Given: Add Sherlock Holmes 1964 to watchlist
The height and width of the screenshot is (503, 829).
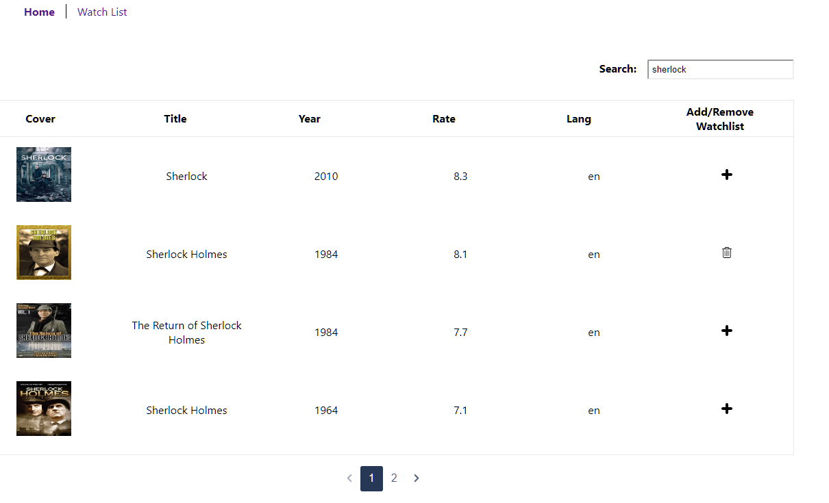Looking at the screenshot, I should click(x=727, y=409).
